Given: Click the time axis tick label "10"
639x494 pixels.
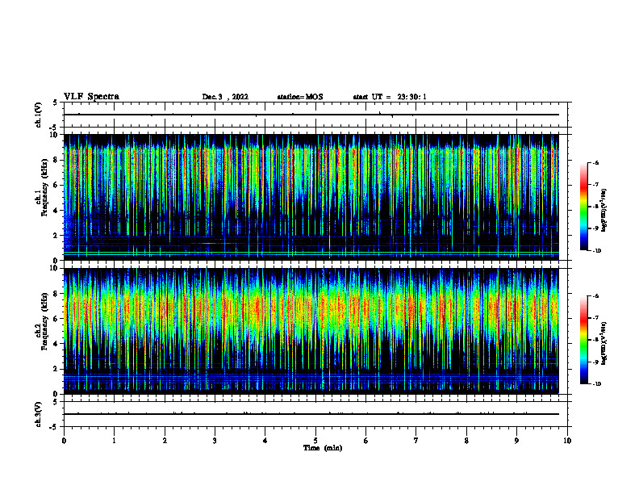Looking at the screenshot, I should click(x=567, y=441).
